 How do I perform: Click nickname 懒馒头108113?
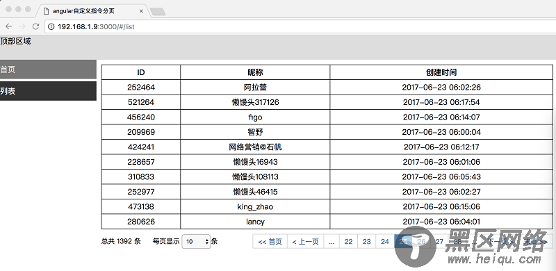[255, 176]
